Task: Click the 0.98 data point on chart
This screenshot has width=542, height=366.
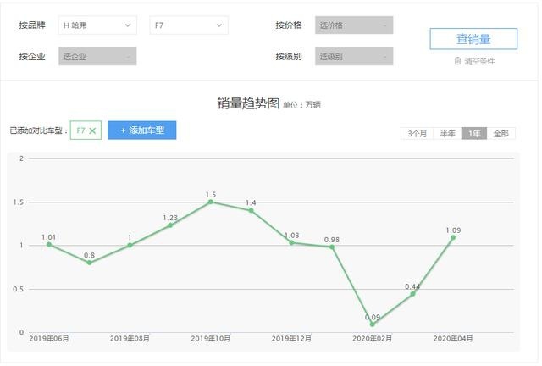Action: (x=332, y=247)
